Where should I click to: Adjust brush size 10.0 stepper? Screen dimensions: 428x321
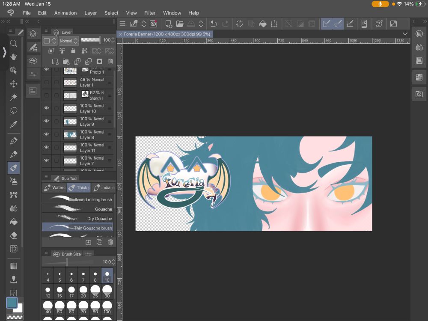(x=113, y=262)
